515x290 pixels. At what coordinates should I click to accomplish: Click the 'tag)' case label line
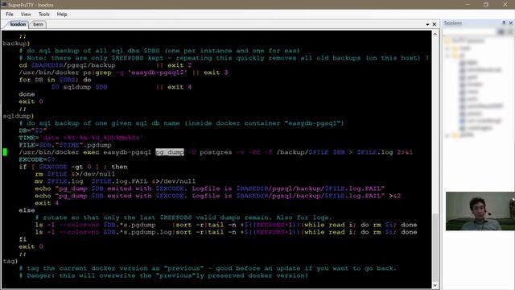tap(10, 261)
